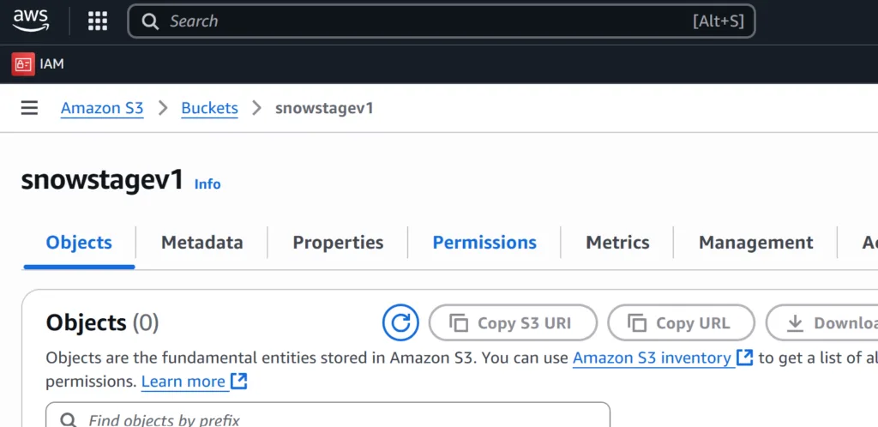878x427 pixels.
Task: Open the Amazon S3 inventory link
Action: click(x=652, y=358)
